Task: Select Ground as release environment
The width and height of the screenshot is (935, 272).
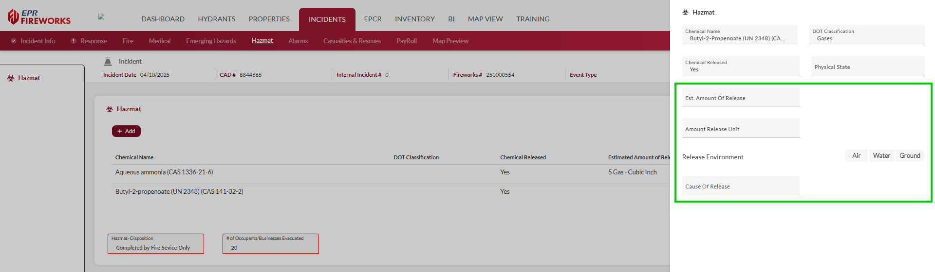Action: (x=909, y=156)
